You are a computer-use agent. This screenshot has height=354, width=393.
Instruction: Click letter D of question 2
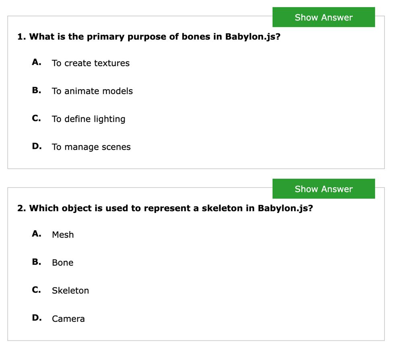click(x=37, y=318)
